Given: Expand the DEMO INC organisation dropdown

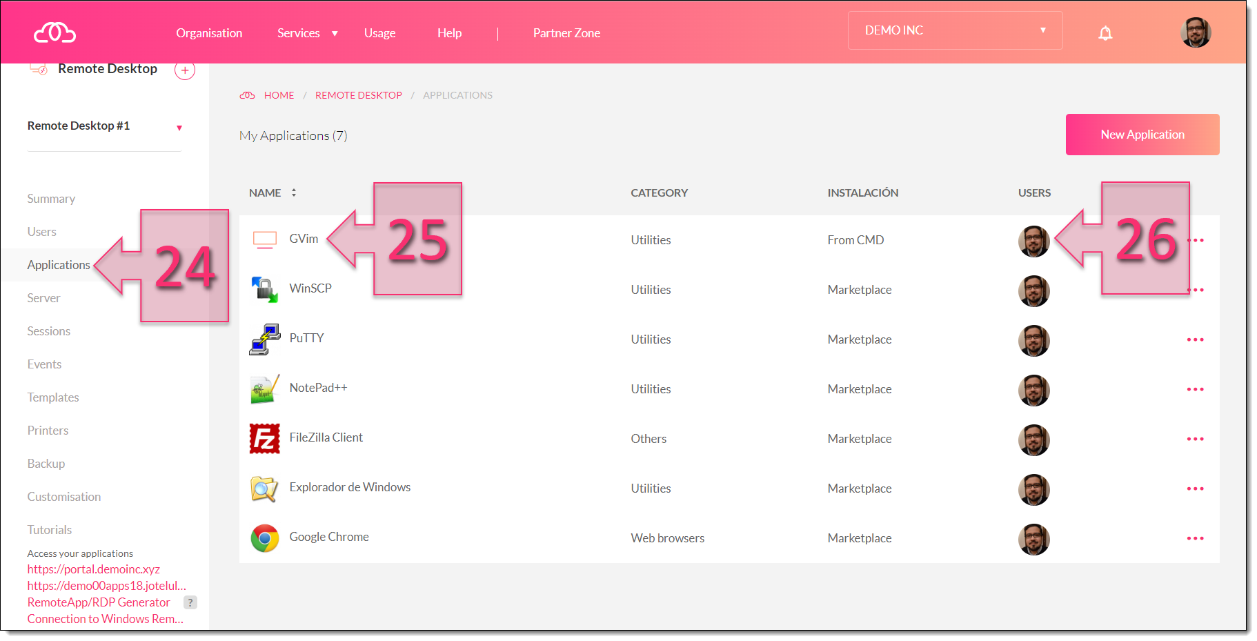Looking at the screenshot, I should [955, 30].
